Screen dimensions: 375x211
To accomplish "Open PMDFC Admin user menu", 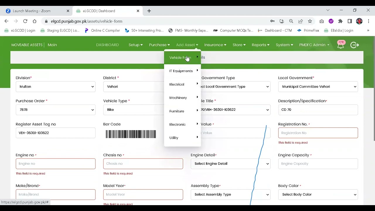I will (x=314, y=45).
